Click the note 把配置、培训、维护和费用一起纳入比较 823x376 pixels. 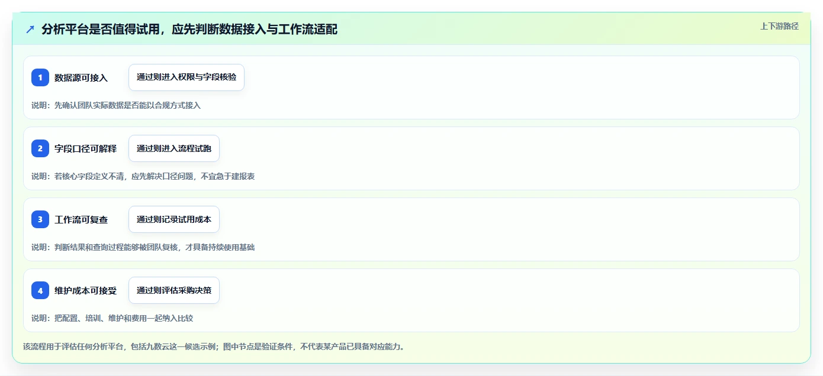pyautogui.click(x=112, y=318)
